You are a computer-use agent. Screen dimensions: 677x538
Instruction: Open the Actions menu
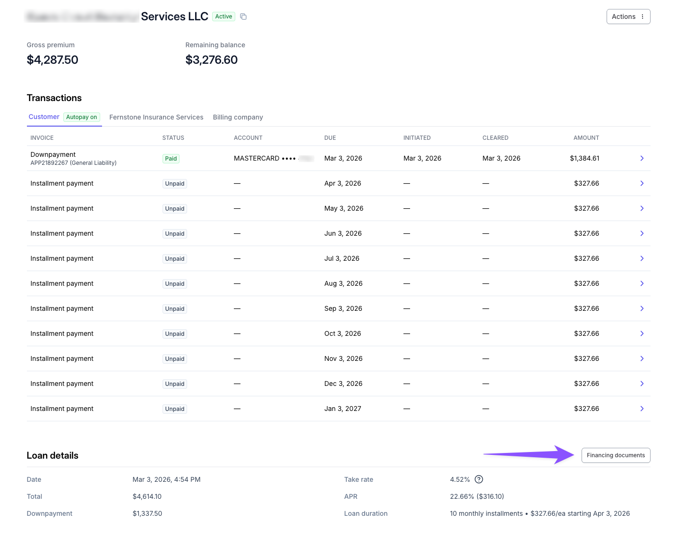coord(628,17)
